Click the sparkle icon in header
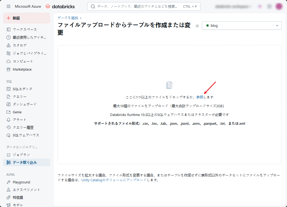The image size is (287, 207). (x=260, y=7)
